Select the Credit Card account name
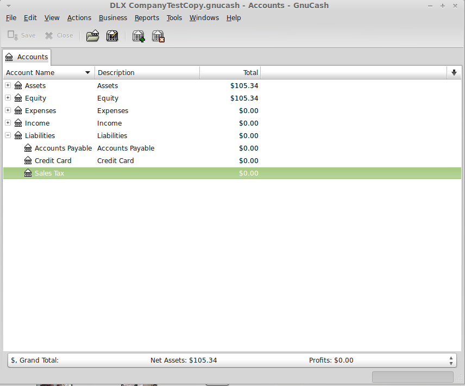 coord(53,160)
